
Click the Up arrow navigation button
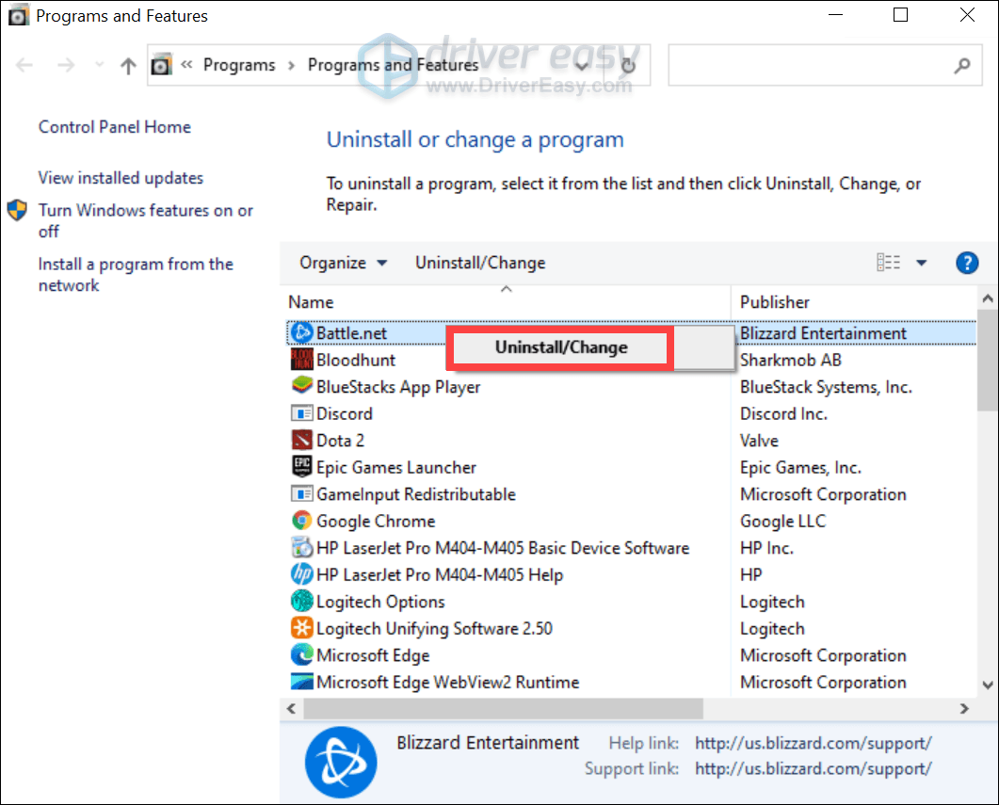(x=128, y=66)
